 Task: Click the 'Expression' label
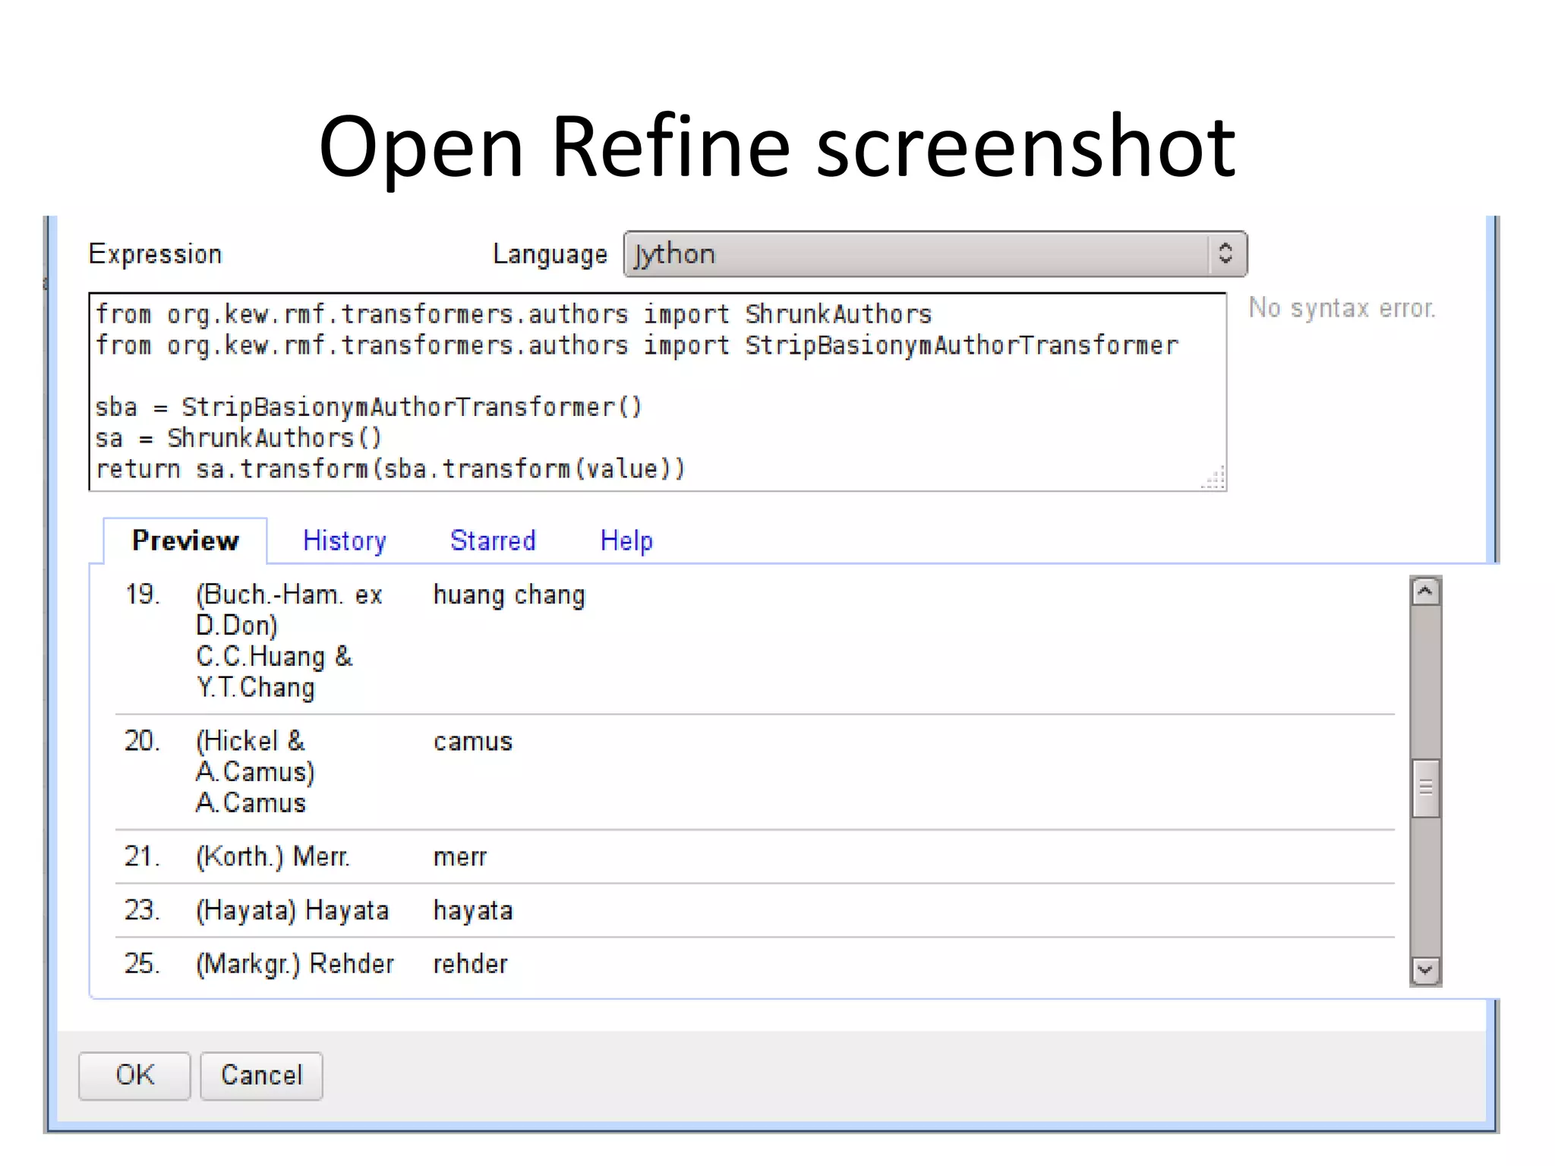pos(155,254)
